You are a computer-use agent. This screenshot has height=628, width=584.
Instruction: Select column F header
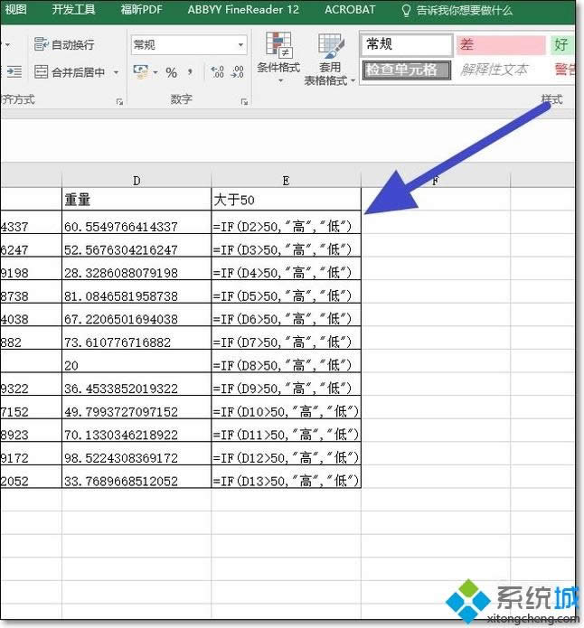pyautogui.click(x=436, y=181)
